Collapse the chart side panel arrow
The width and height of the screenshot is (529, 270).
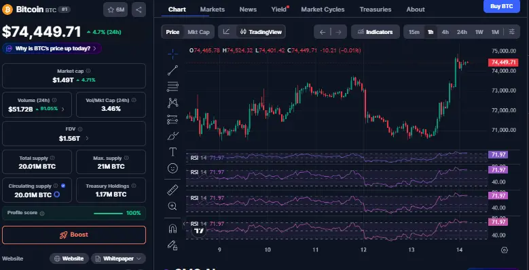(184, 224)
